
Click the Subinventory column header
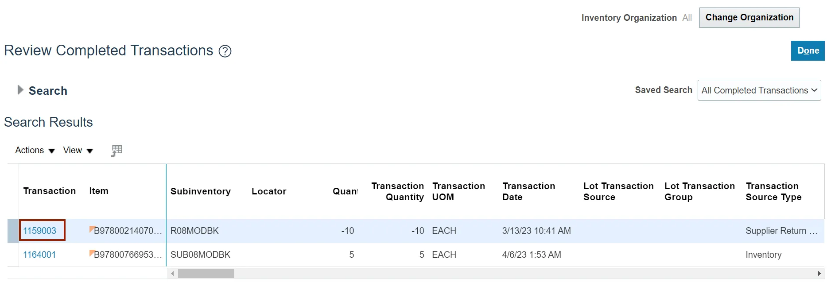tap(200, 191)
